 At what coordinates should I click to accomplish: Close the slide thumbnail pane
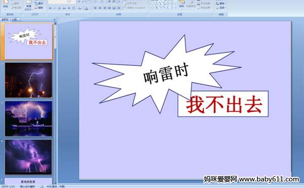point(55,19)
